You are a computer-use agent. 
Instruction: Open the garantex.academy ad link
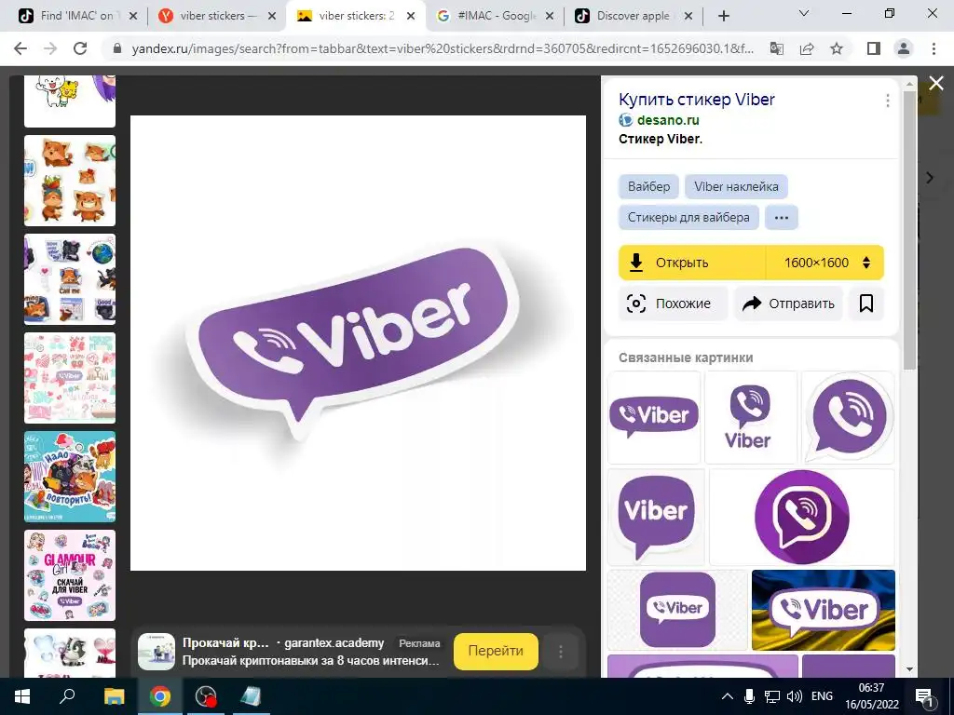point(334,642)
